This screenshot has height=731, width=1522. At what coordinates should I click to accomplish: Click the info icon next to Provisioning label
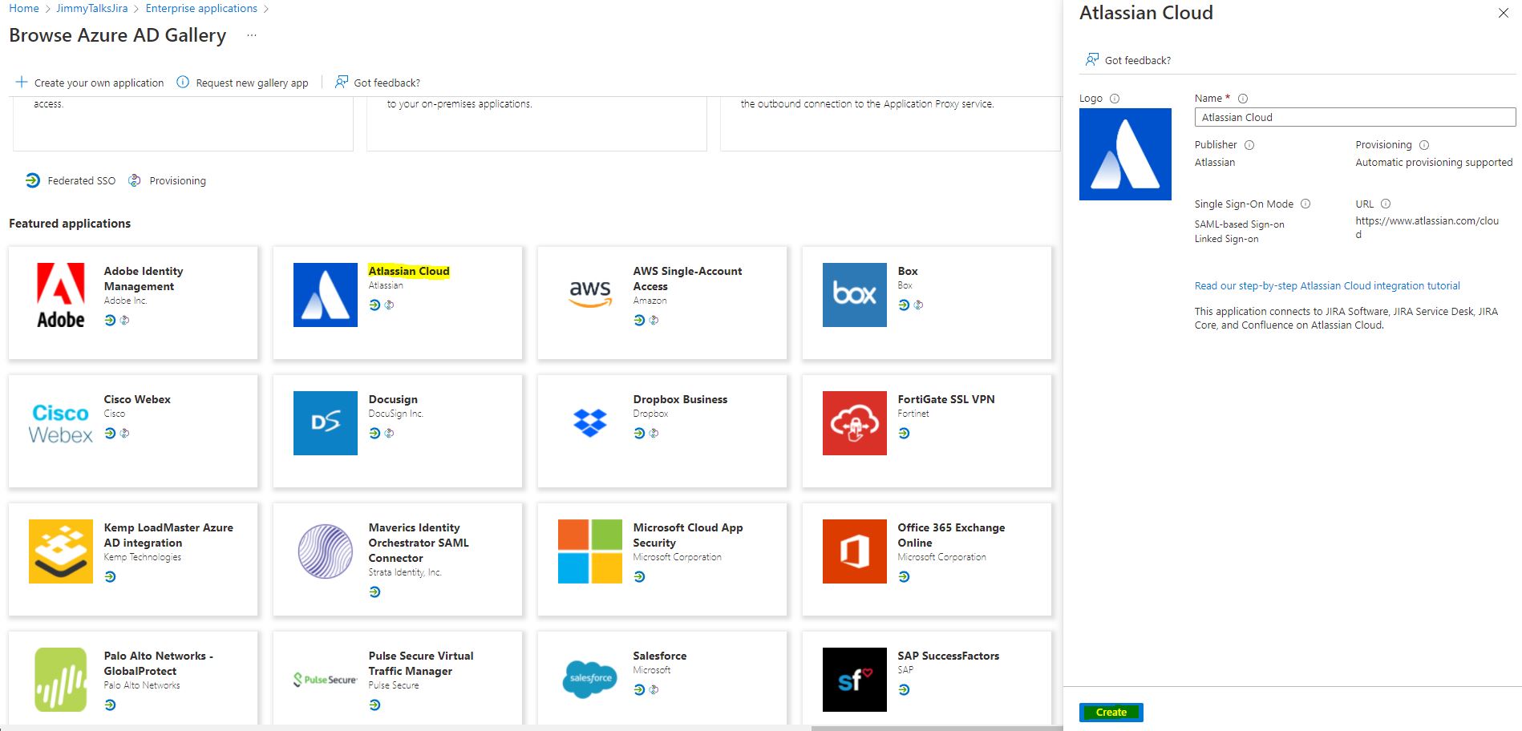click(x=1424, y=145)
